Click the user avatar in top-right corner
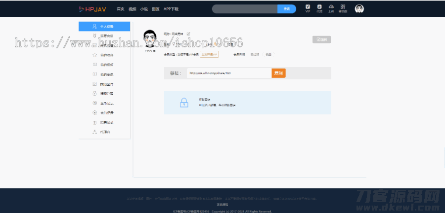The image size is (445, 213). (x=359, y=8)
